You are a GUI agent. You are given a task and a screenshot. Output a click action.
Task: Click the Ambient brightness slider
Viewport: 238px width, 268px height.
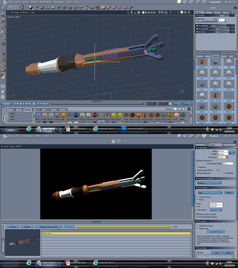point(207,21)
